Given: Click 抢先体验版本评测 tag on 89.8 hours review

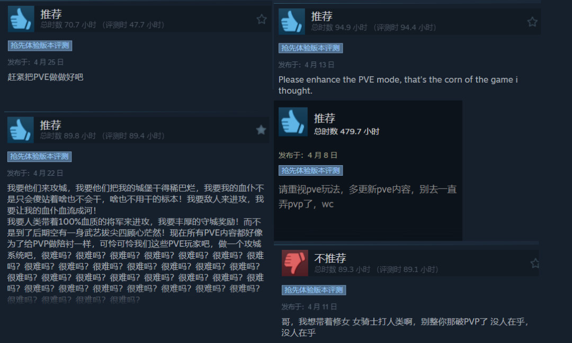Looking at the screenshot, I should tap(39, 156).
